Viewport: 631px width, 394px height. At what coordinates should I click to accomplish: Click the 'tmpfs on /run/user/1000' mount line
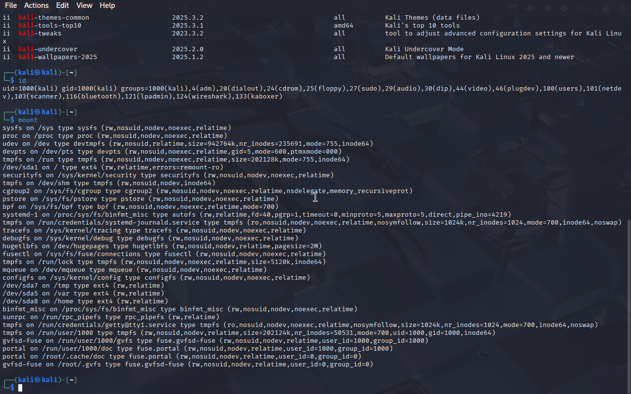coord(249,333)
